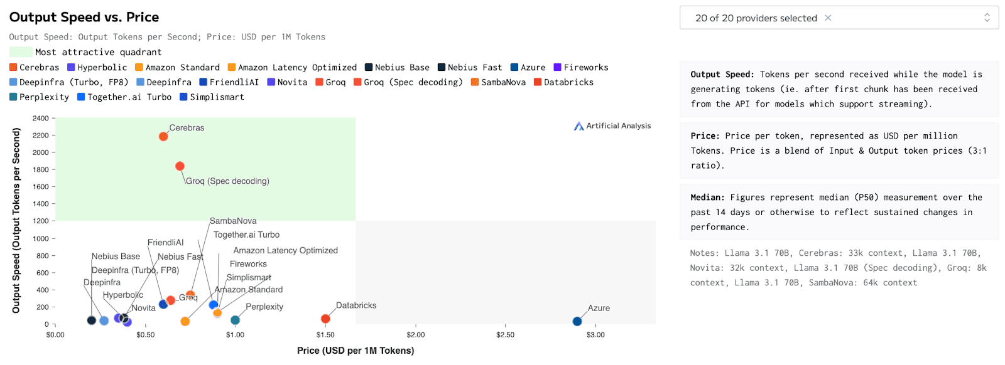
Task: Click the Cerebras data point on chart
Action: coord(163,136)
